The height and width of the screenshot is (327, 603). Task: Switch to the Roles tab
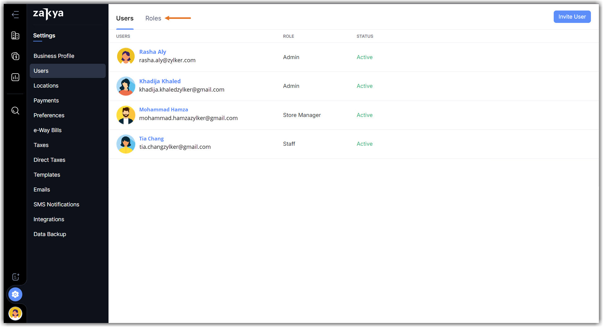(153, 18)
